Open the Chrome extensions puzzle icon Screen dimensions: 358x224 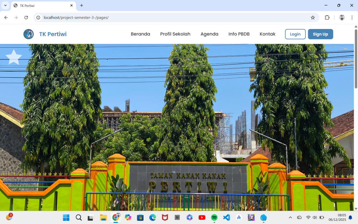(327, 18)
